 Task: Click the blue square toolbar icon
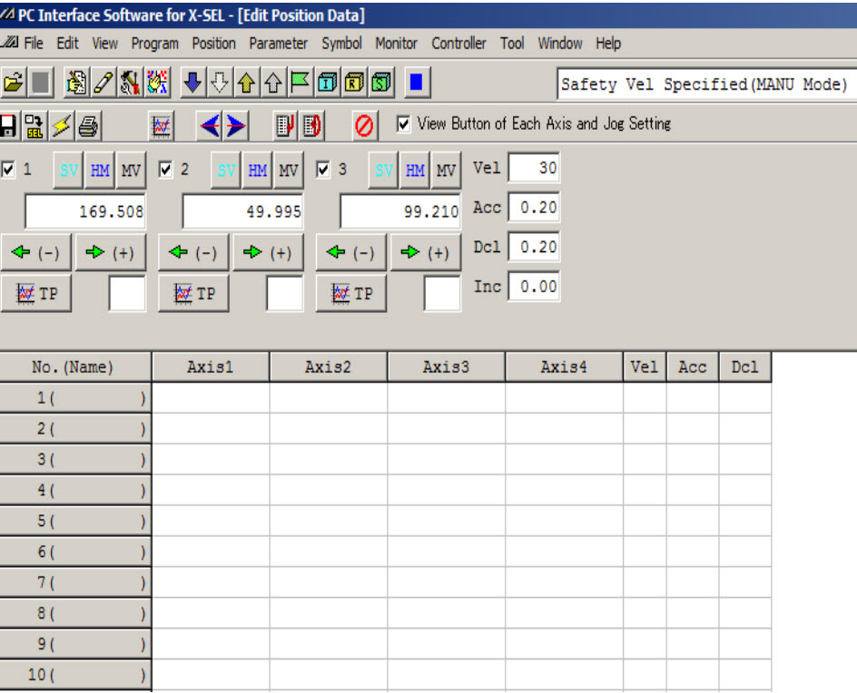pos(416,83)
